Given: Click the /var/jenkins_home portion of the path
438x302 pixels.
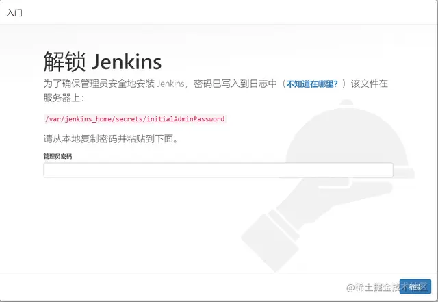Looking at the screenshot, I should click(x=79, y=119).
